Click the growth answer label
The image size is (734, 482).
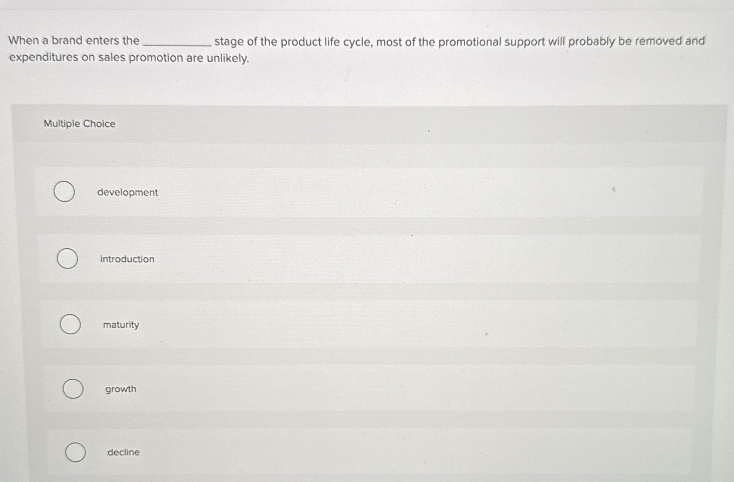click(x=120, y=389)
